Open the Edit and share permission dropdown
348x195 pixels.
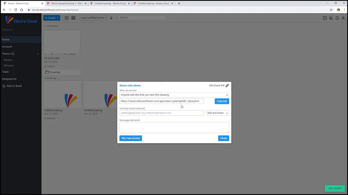pyautogui.click(x=217, y=113)
